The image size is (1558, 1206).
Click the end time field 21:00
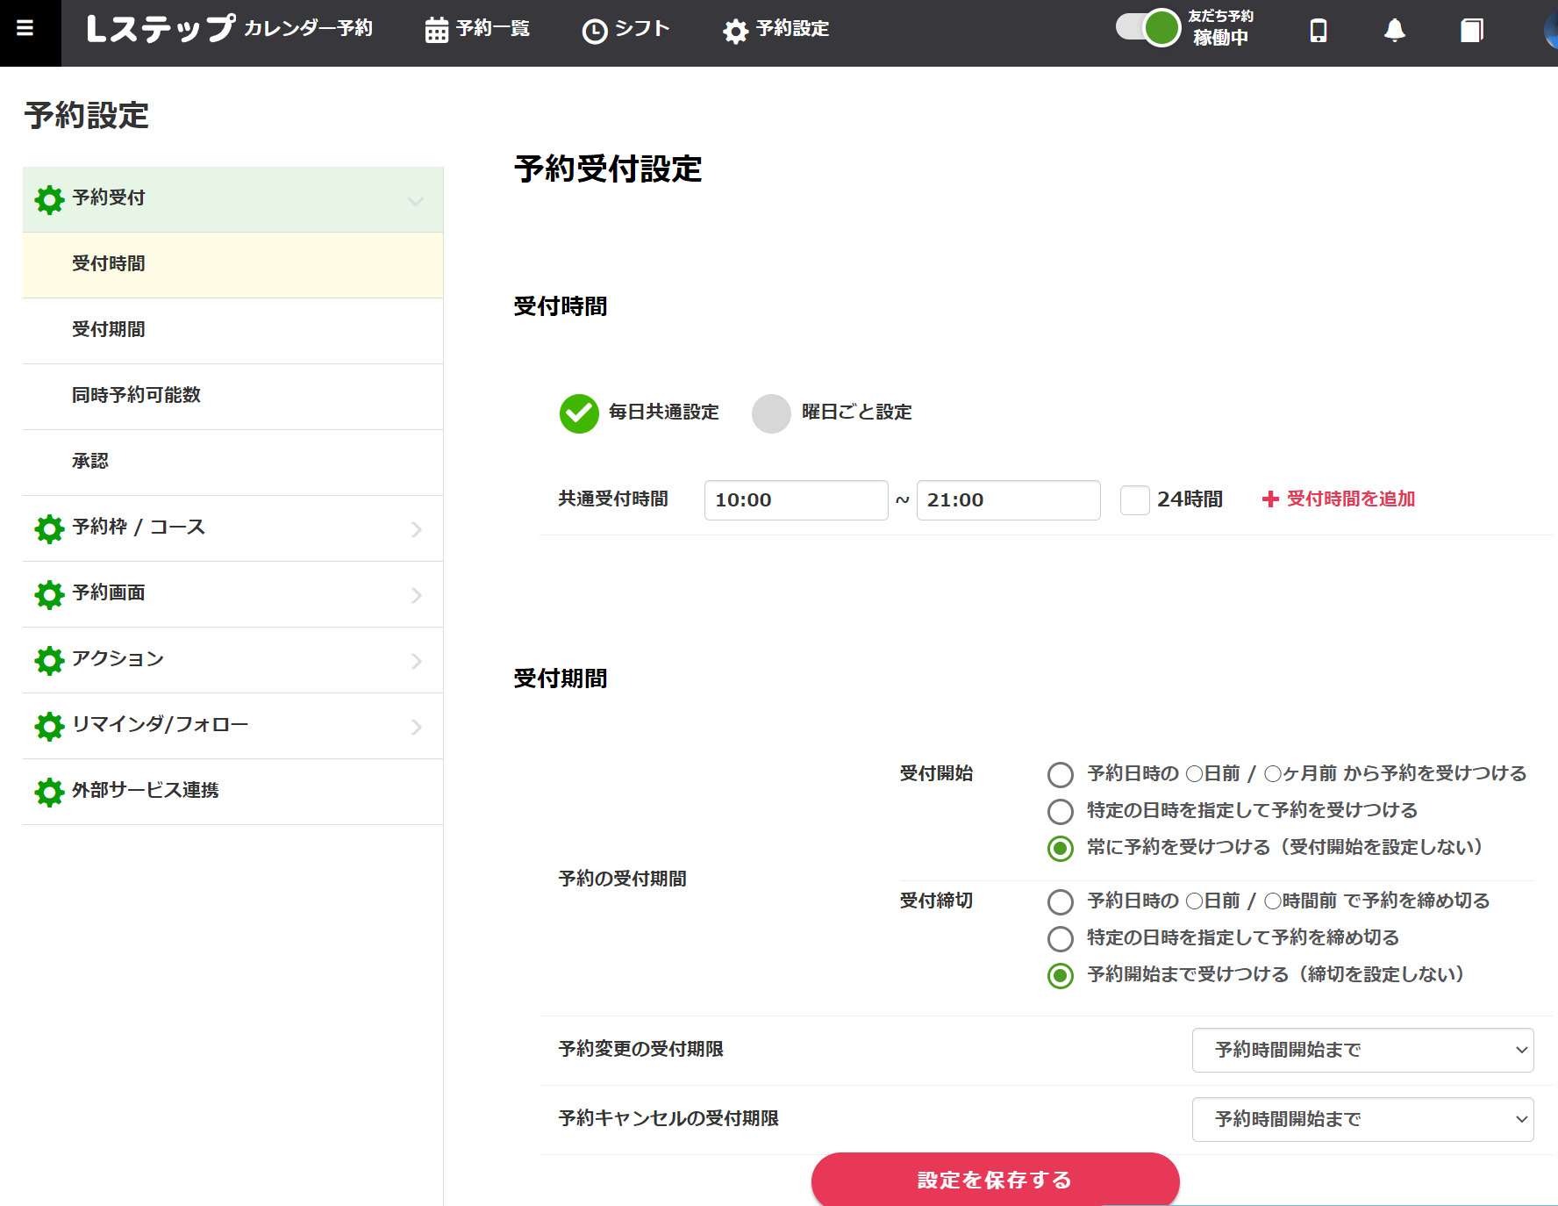click(1008, 500)
